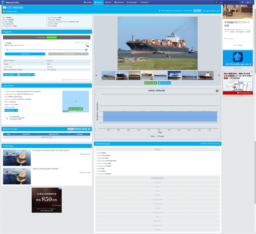Image resolution: width=256 pixels, height=234 pixels.
Task: Open the Sign in dropdown
Action: [x=249, y=2]
